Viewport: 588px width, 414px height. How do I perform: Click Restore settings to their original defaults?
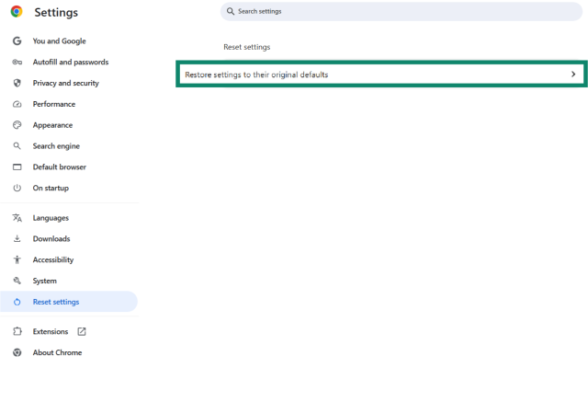pyautogui.click(x=257, y=75)
